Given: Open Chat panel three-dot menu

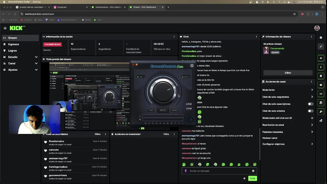Looking at the screenshot, I should click(x=256, y=37).
